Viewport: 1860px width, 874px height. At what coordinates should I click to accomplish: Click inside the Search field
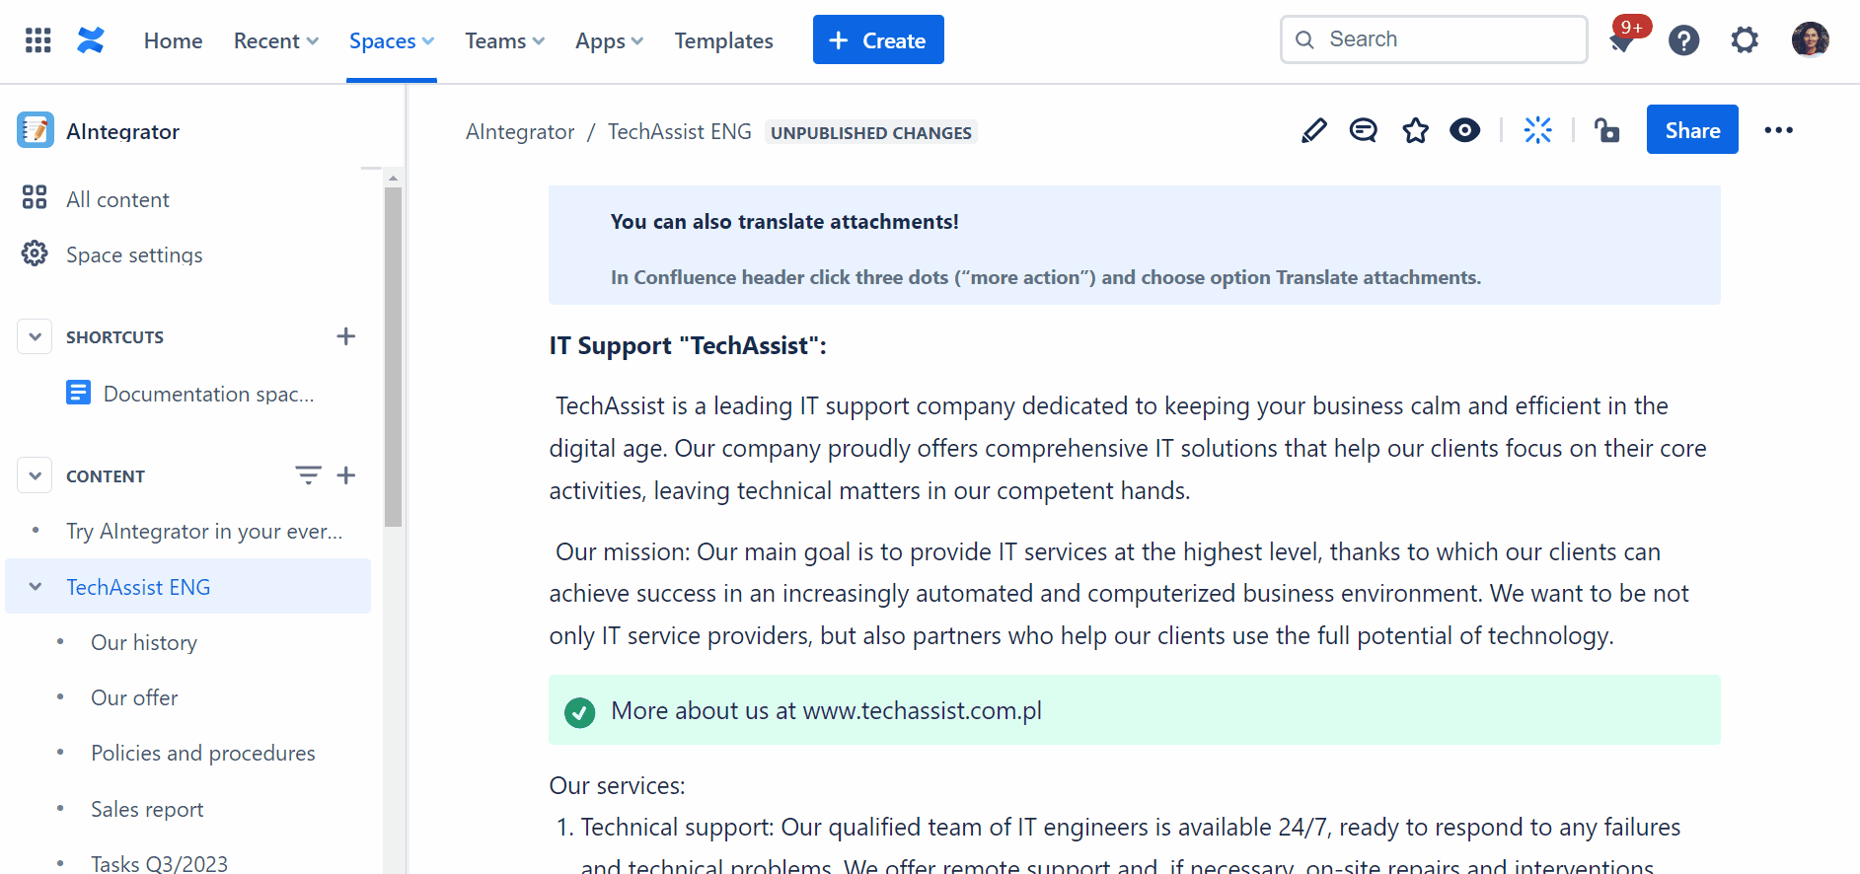coord(1434,39)
